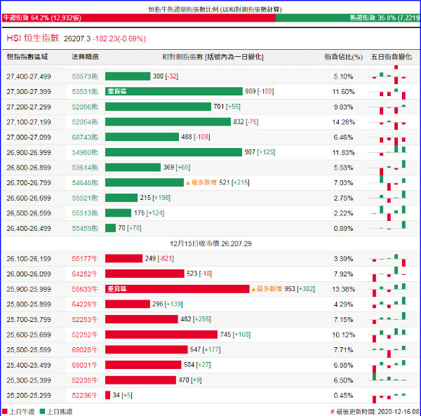The height and width of the screenshot is (416, 421).
Task: Click red 牛證街貨 64.2% ratio bar
Action: click(138, 18)
